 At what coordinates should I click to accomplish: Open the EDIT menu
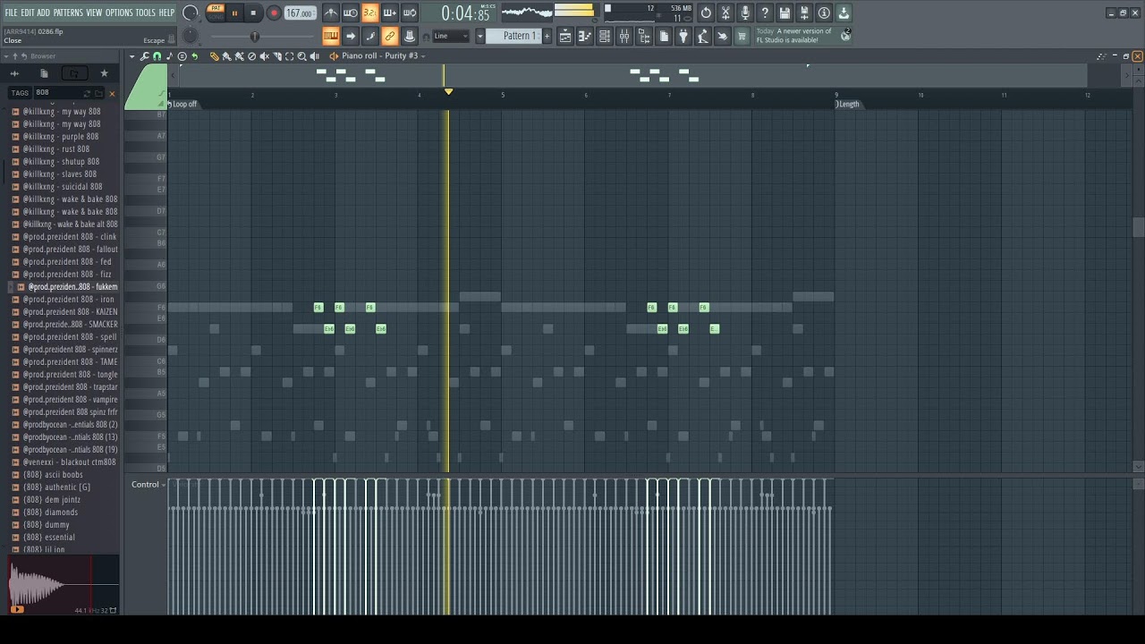click(28, 13)
